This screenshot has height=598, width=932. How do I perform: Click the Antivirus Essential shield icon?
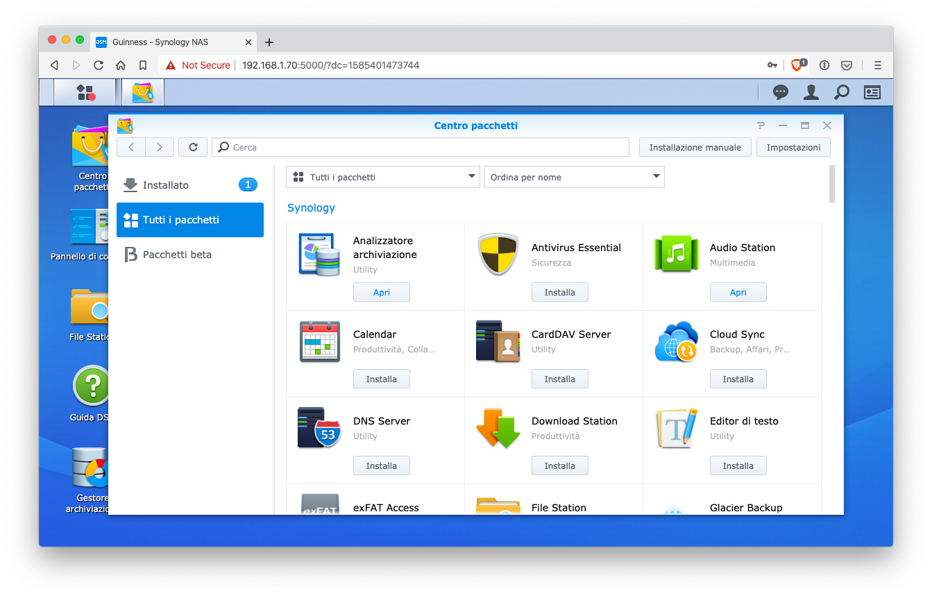tap(498, 255)
